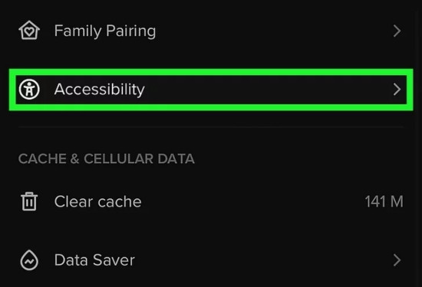Open the Family Pairing text label
The width and height of the screenshot is (422, 287).
click(105, 31)
